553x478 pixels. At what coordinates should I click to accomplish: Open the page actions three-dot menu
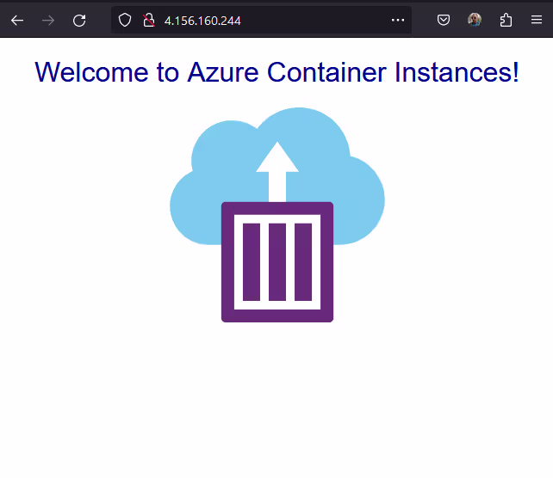pos(398,21)
